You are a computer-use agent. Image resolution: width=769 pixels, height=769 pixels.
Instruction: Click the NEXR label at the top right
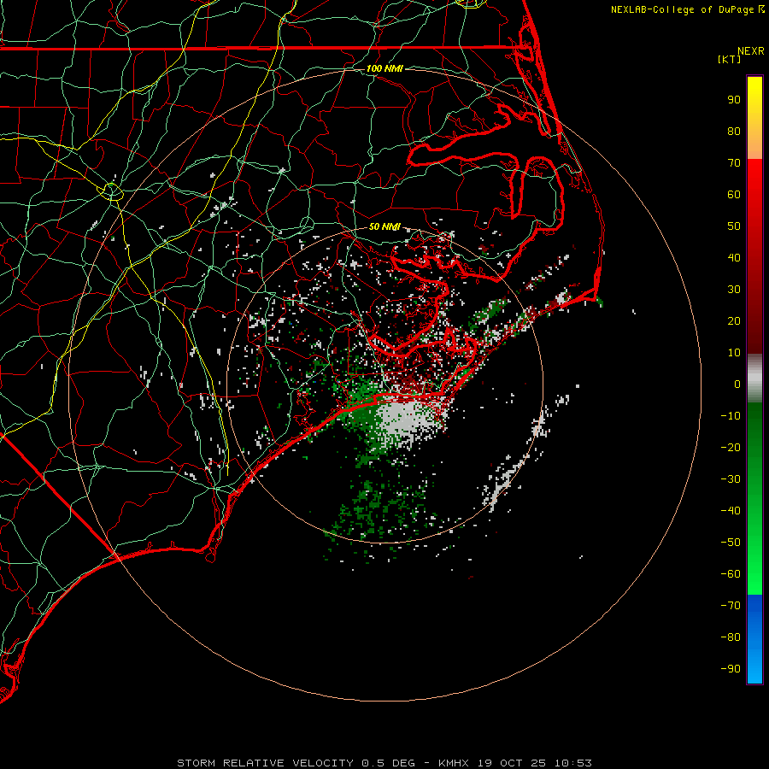pyautogui.click(x=751, y=51)
